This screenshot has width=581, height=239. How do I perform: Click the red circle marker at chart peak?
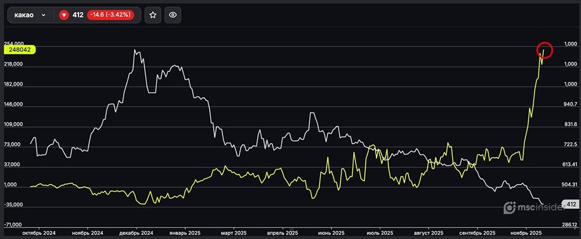[x=544, y=50]
